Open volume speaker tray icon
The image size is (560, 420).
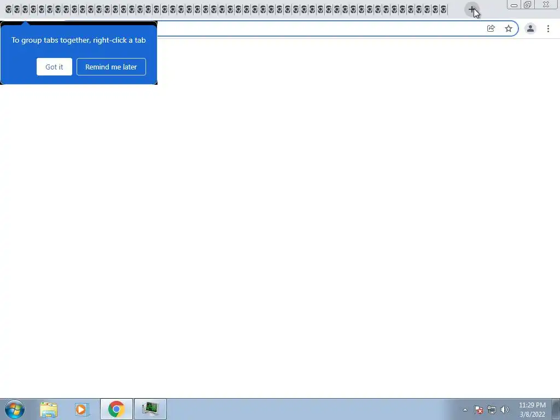[x=504, y=410]
